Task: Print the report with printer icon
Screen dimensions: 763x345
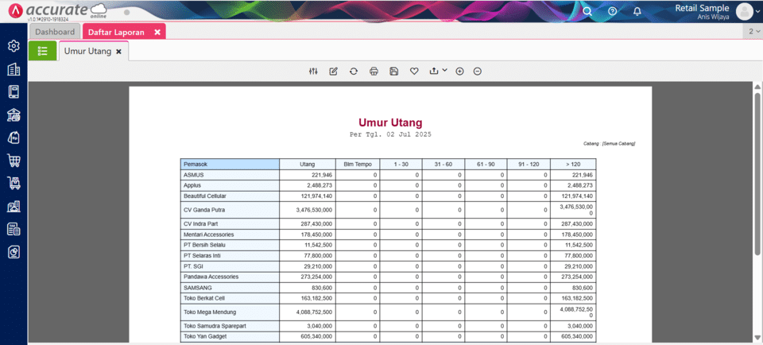Action: (x=374, y=72)
